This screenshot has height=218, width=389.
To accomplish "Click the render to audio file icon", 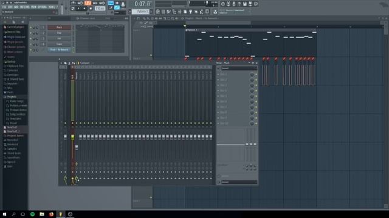I will point(250,4).
